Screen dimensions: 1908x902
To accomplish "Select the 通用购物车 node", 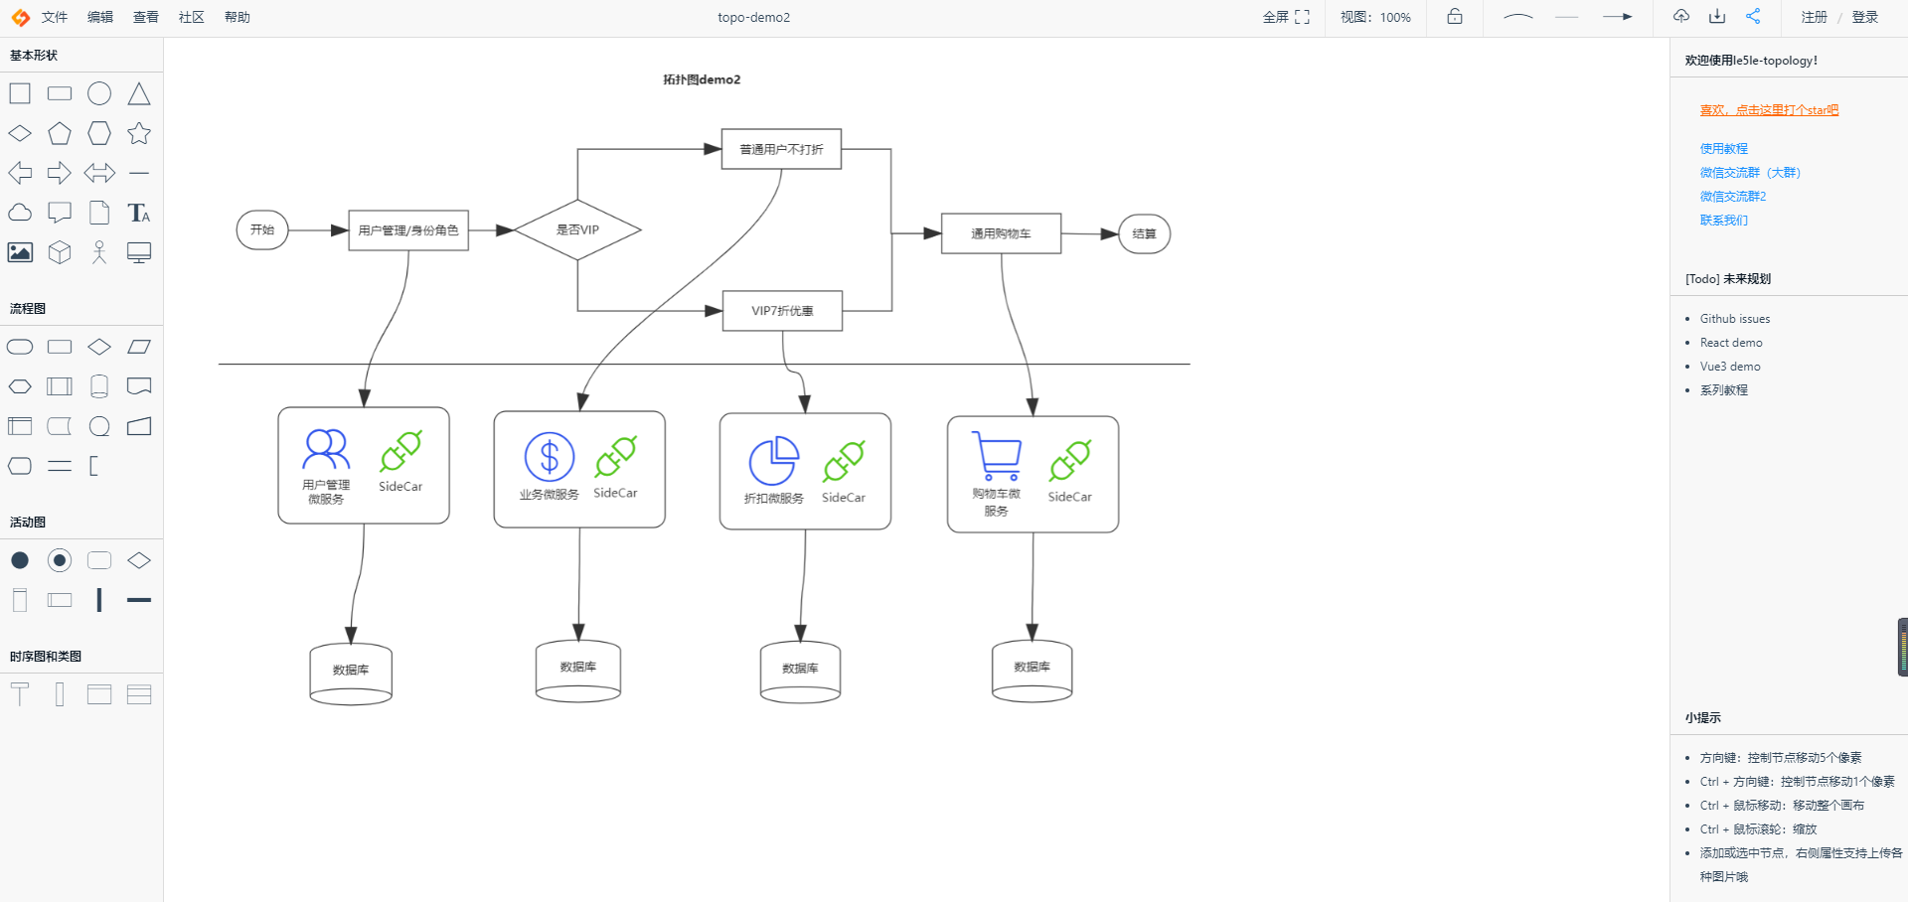I will click(1001, 233).
